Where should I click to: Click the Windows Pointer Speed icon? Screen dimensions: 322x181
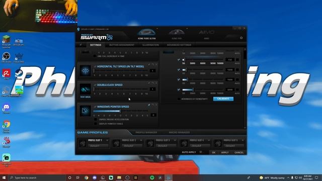click(x=85, y=111)
